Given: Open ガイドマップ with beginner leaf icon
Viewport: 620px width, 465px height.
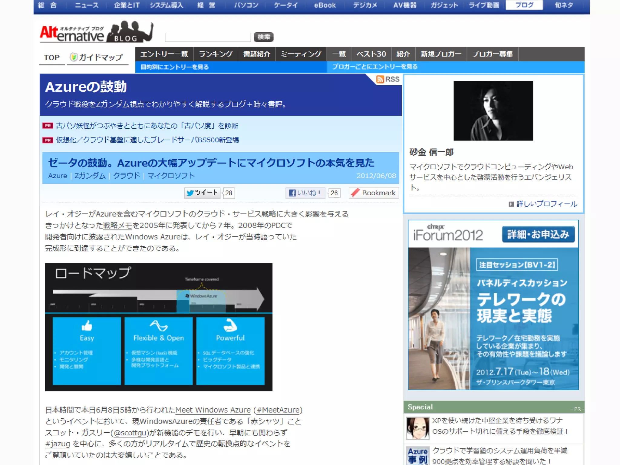Looking at the screenshot, I should [97, 57].
